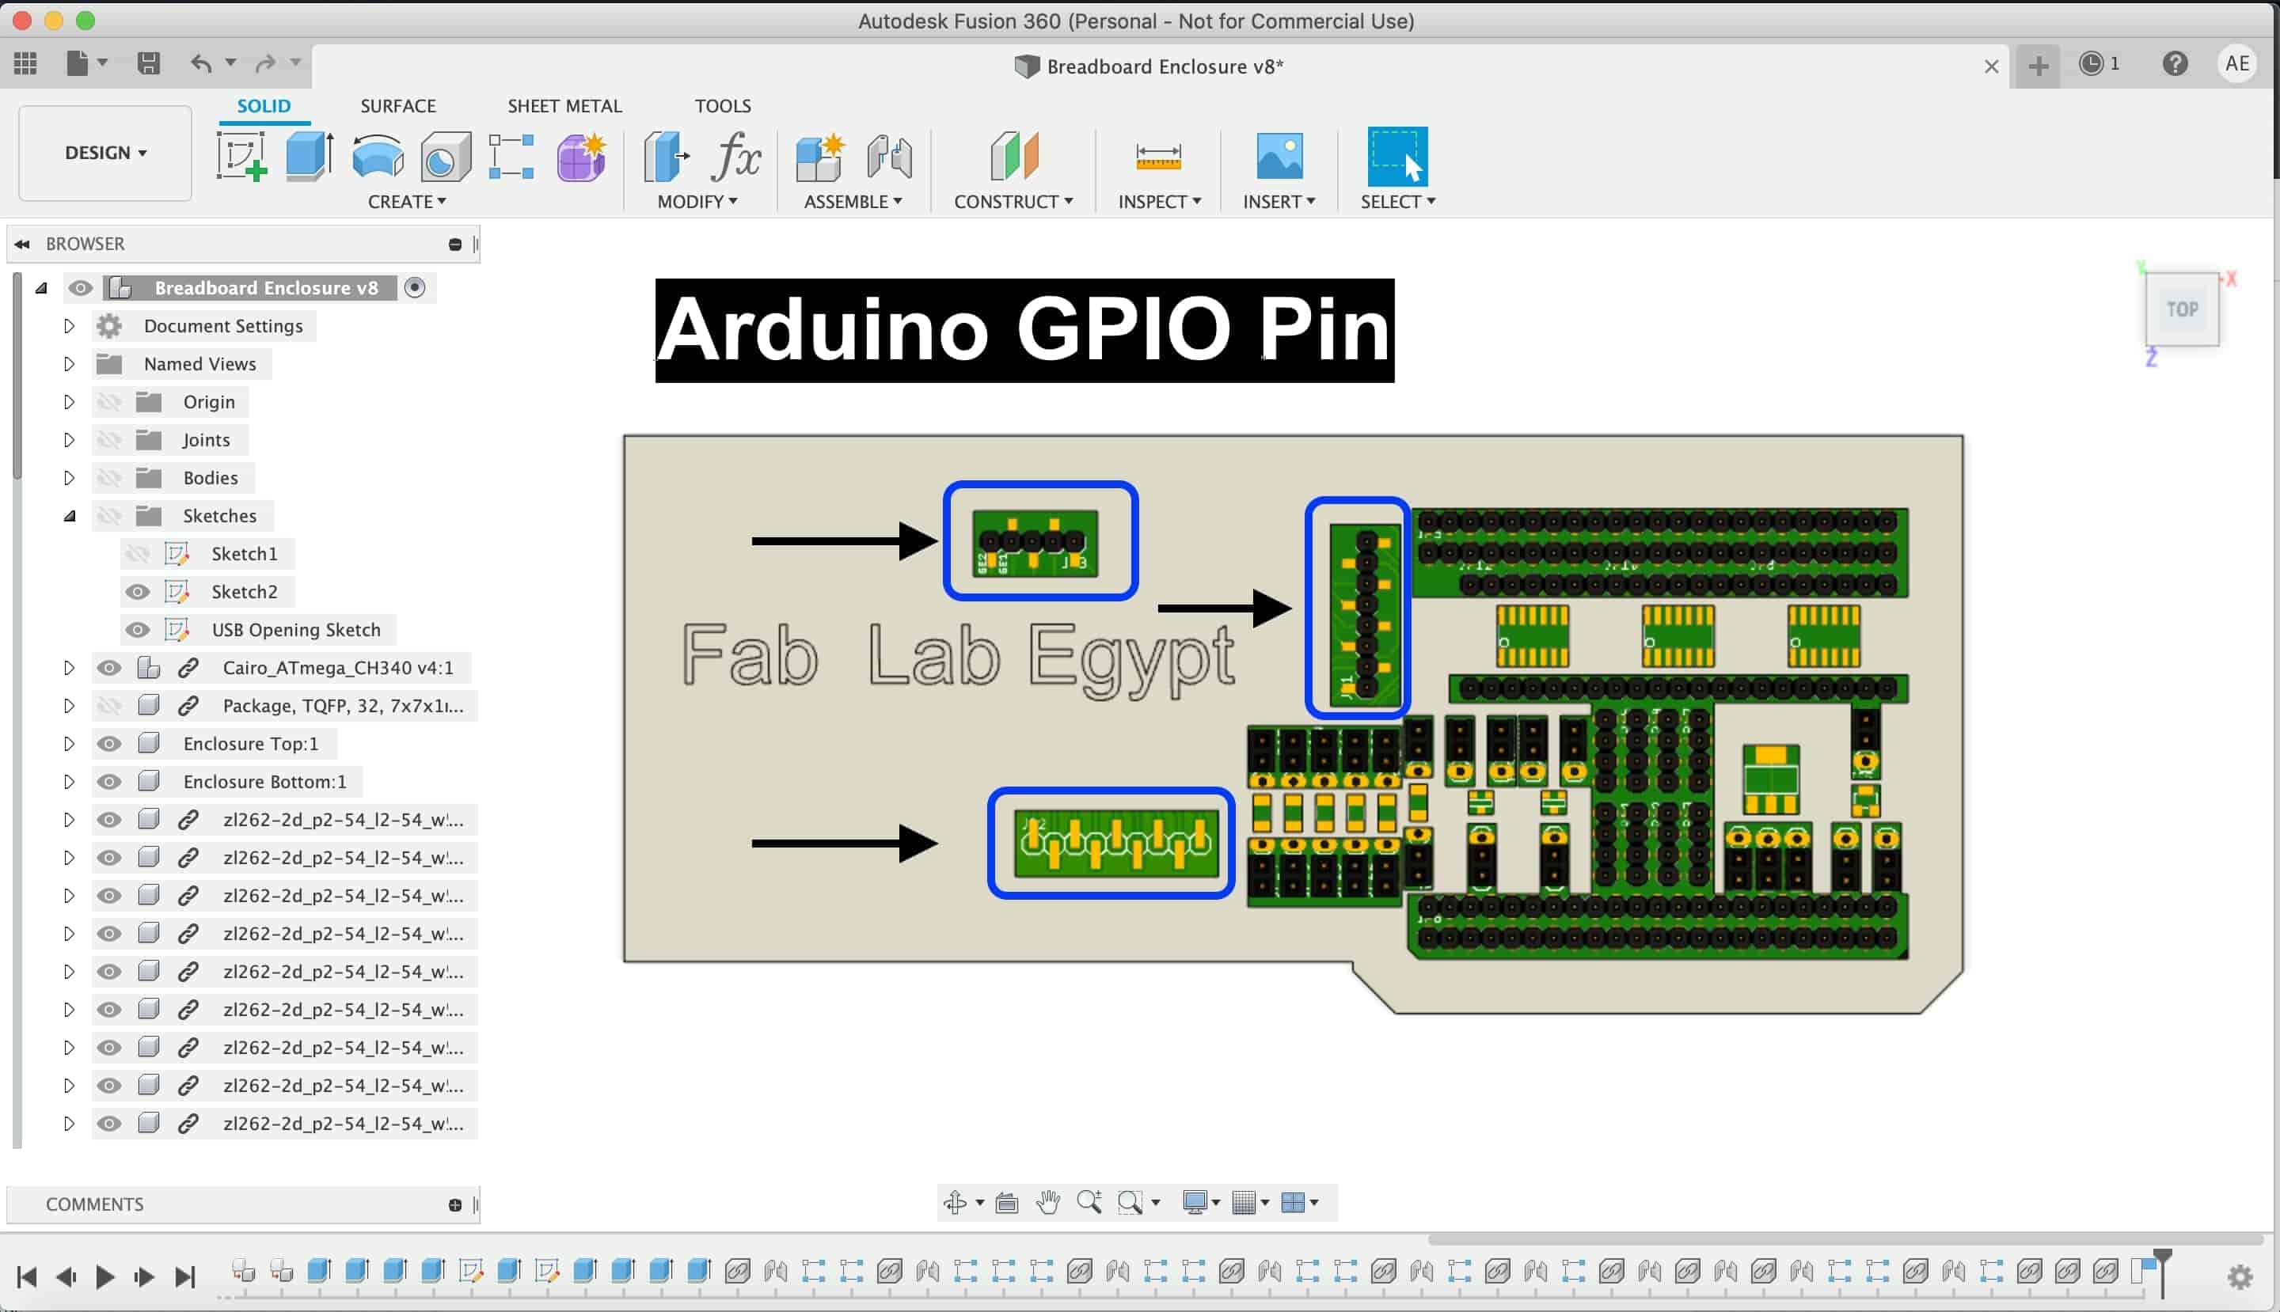
Task: Click the New Component assemble icon
Action: coord(820,157)
